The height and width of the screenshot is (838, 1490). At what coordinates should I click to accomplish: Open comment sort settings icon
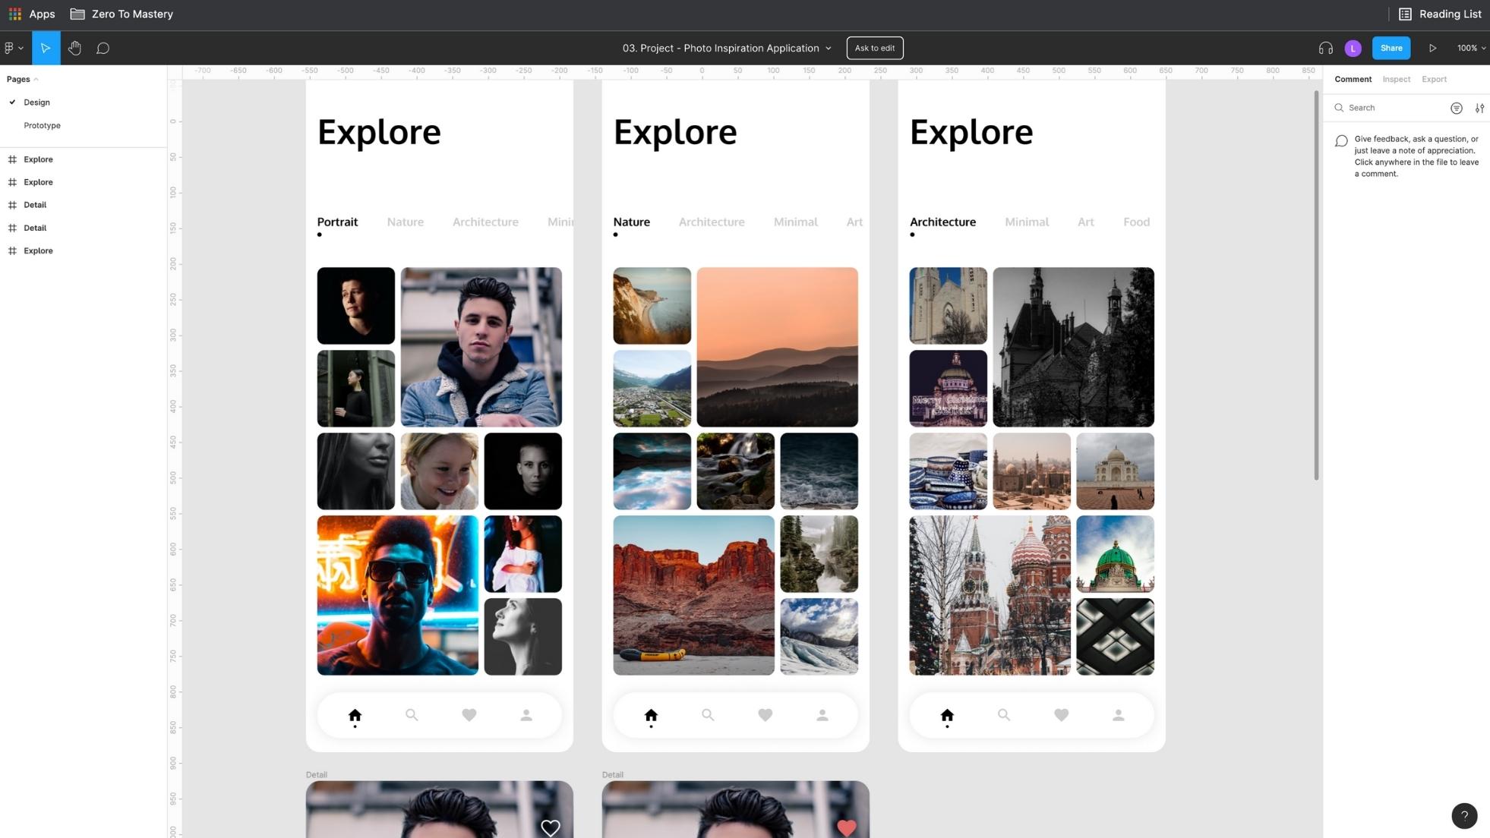point(1479,108)
